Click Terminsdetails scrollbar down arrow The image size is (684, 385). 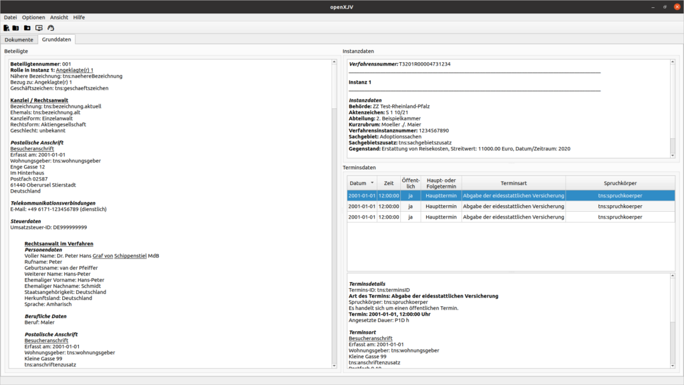[672, 366]
